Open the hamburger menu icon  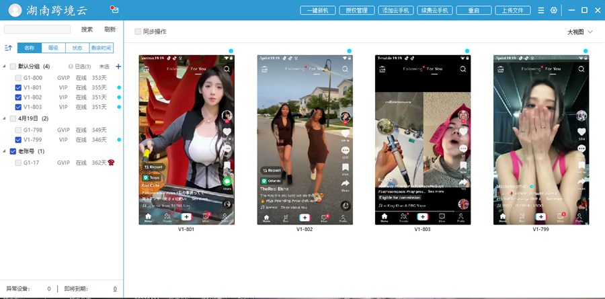coord(541,11)
